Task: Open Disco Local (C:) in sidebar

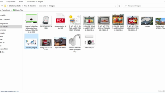Action: point(4,49)
